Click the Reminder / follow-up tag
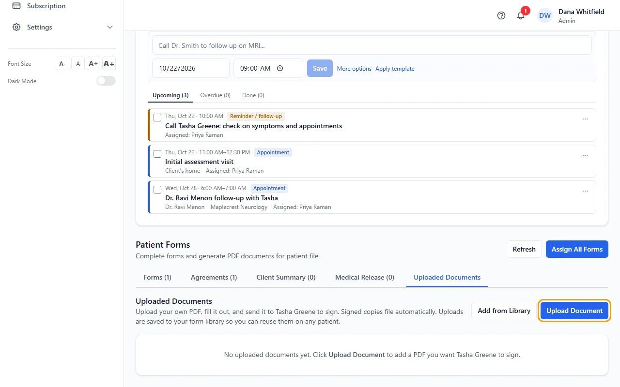 256,116
